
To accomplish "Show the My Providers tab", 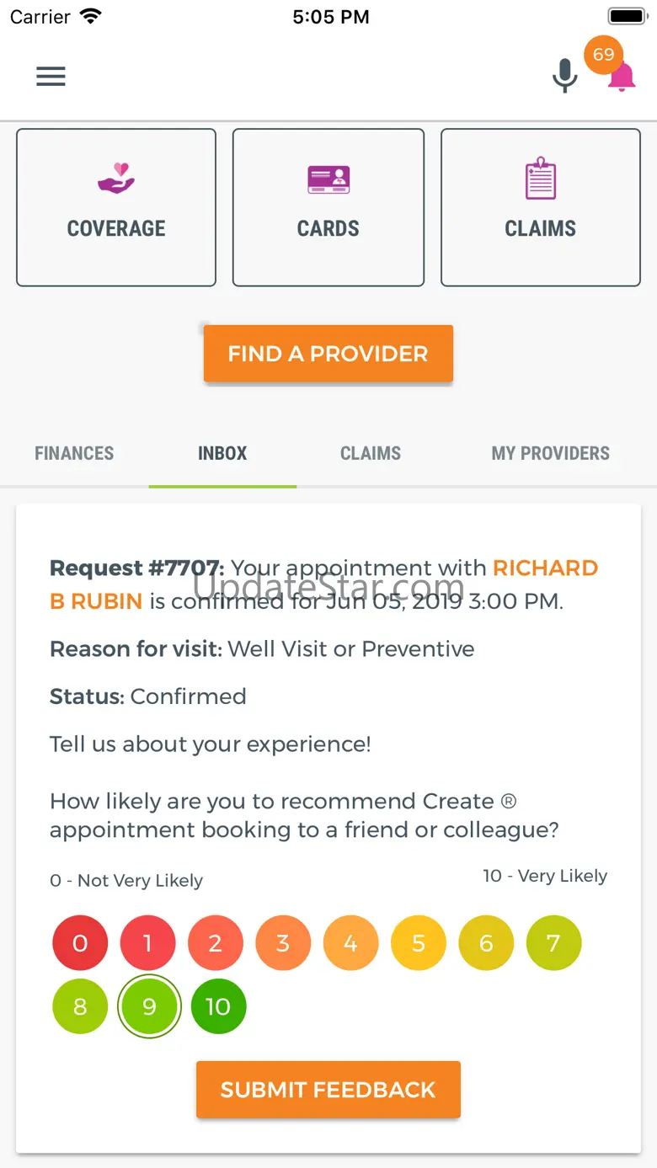I will tap(551, 453).
